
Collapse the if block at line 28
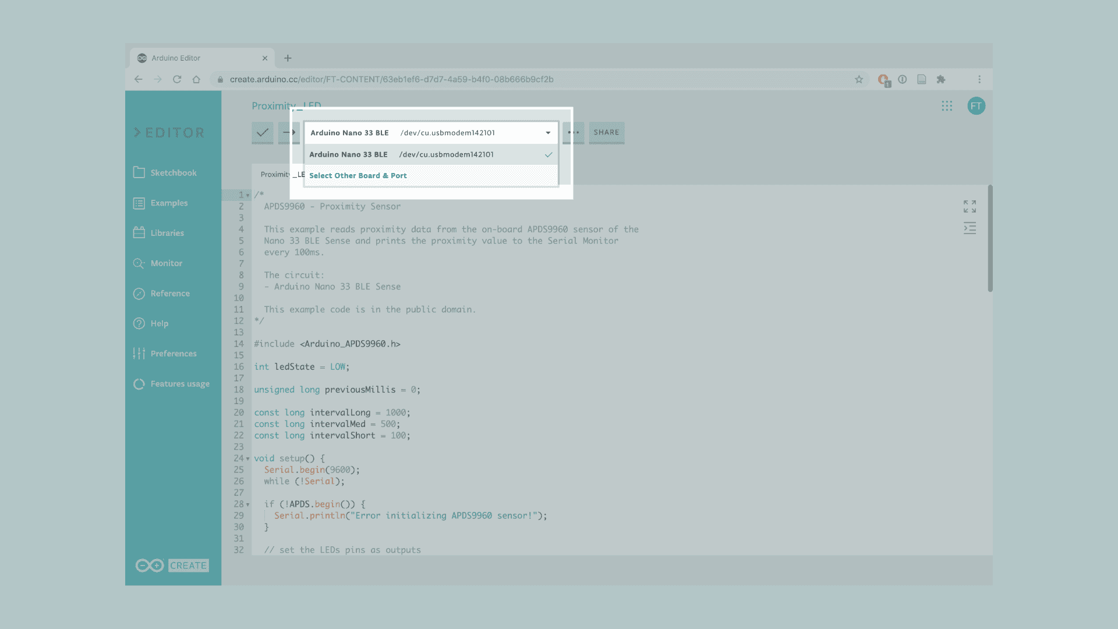click(248, 504)
